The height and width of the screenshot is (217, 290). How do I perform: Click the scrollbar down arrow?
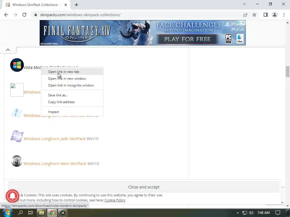pyautogui.click(x=287, y=206)
